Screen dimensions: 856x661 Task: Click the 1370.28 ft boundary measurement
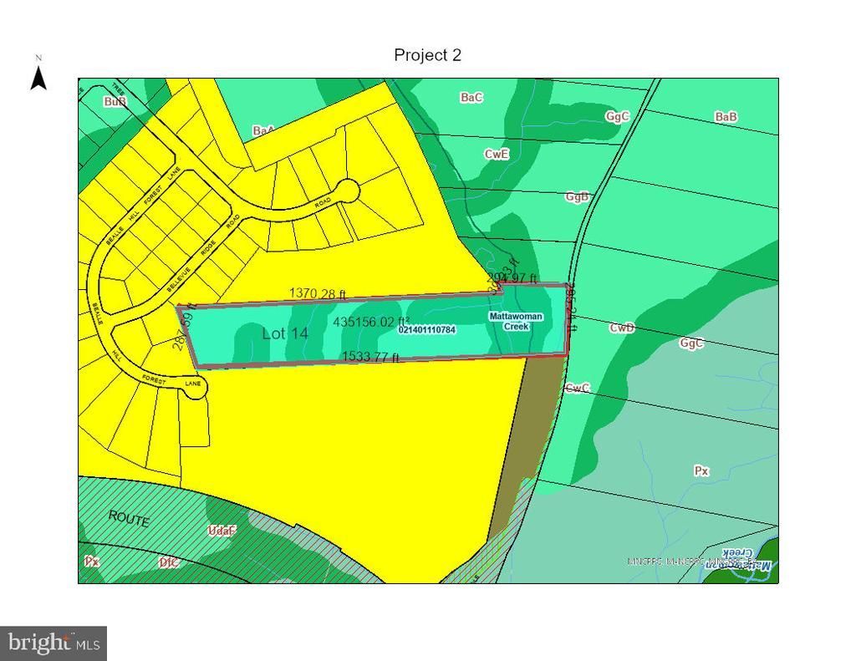(317, 293)
